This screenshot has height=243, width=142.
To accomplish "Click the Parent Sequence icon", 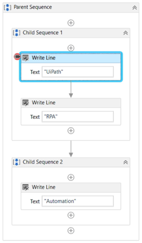I will [7, 7].
